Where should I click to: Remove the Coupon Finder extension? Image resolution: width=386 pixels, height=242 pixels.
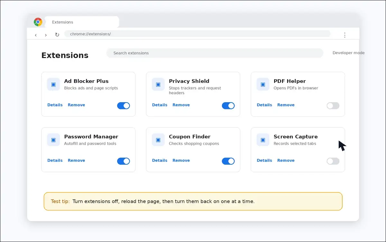(181, 160)
